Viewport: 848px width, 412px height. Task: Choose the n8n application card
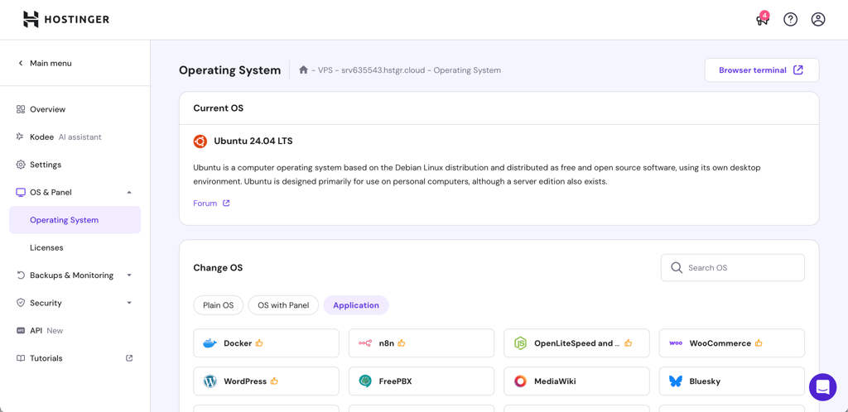tap(422, 343)
